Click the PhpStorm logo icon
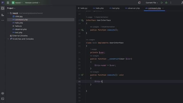Image resolution: width=183 pixels, height=103 pixels. 3,3
